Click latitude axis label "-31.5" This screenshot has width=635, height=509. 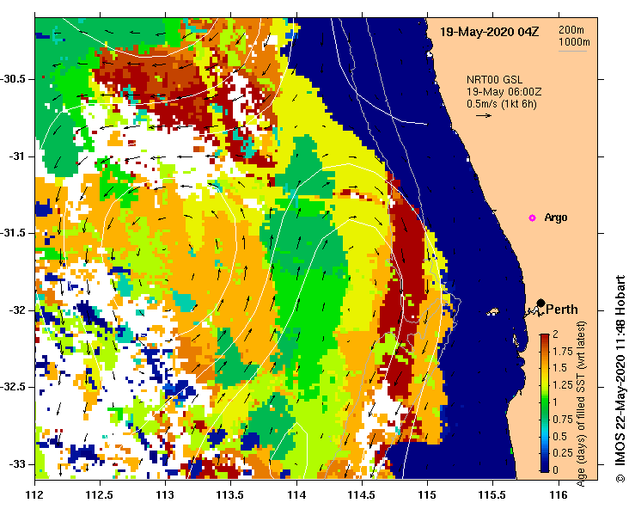pyautogui.click(x=13, y=233)
